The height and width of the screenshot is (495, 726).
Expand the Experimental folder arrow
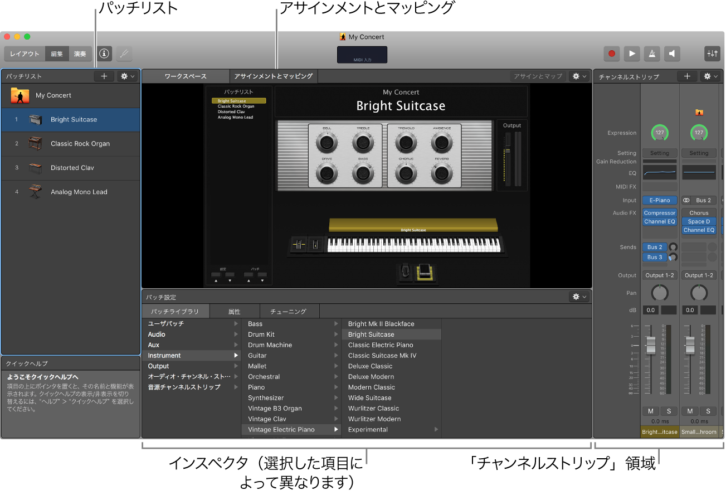pos(436,429)
